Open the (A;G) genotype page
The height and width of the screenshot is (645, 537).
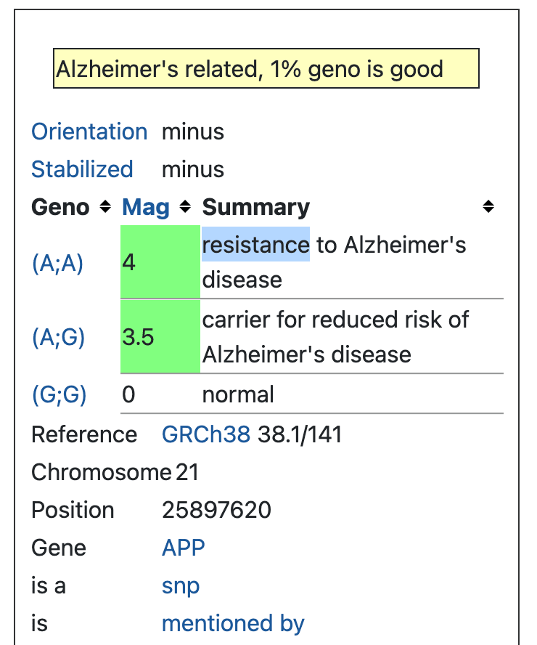(58, 338)
